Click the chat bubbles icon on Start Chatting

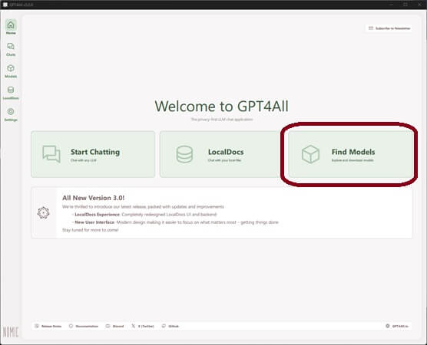coord(51,154)
